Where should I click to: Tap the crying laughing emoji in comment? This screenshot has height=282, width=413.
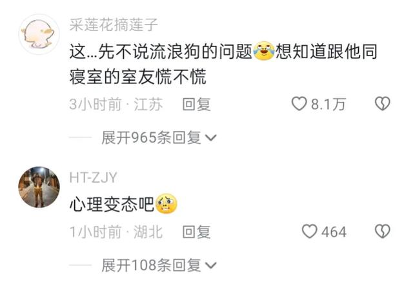264,51
